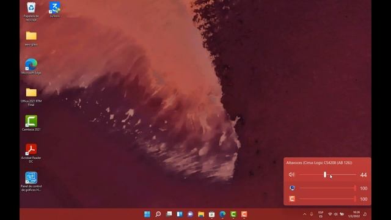Show hidden system tray icons

304,214
